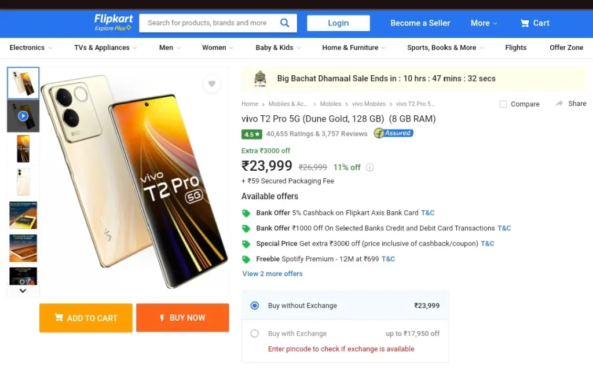
Task: Select Buy with Exchange option
Action: click(255, 334)
